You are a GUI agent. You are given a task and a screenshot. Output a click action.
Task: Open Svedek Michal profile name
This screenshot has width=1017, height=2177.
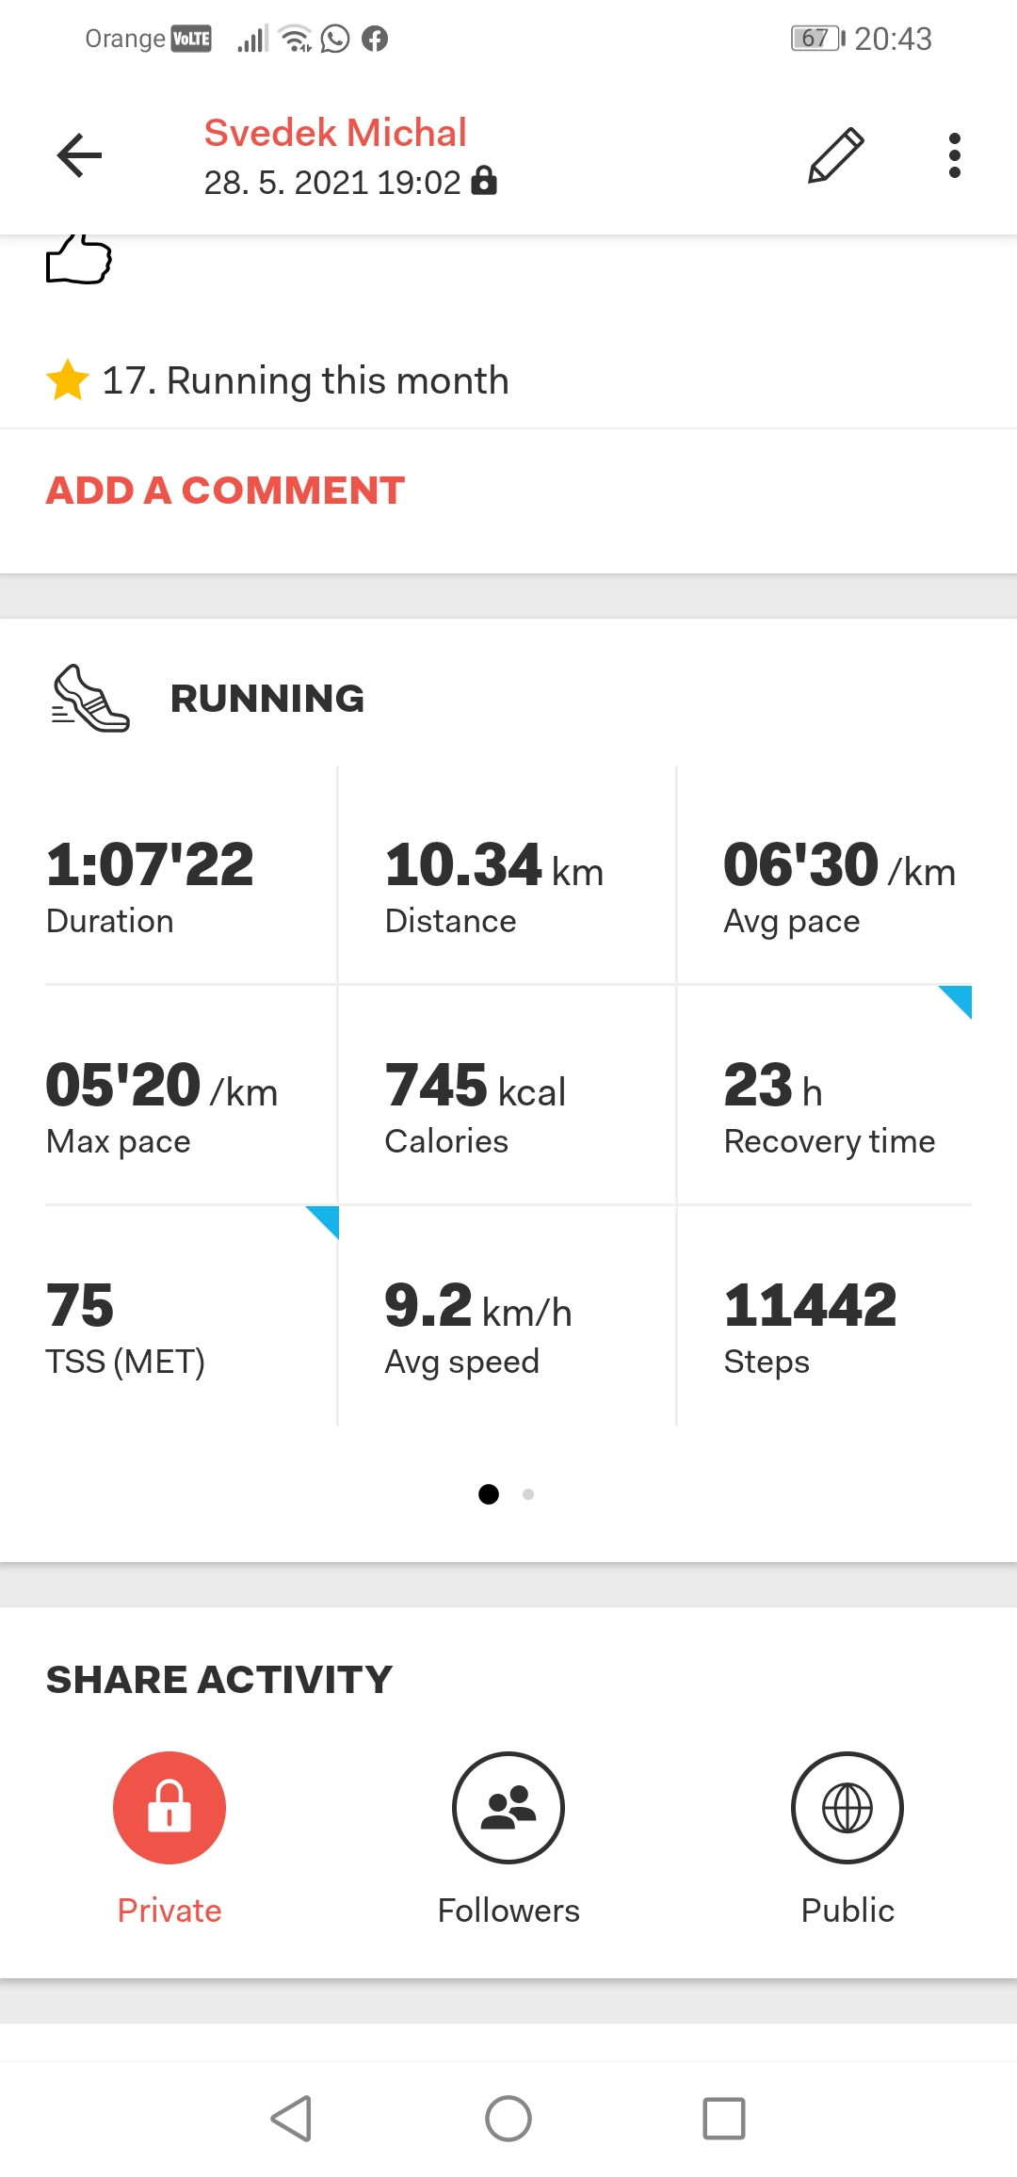[x=335, y=133]
